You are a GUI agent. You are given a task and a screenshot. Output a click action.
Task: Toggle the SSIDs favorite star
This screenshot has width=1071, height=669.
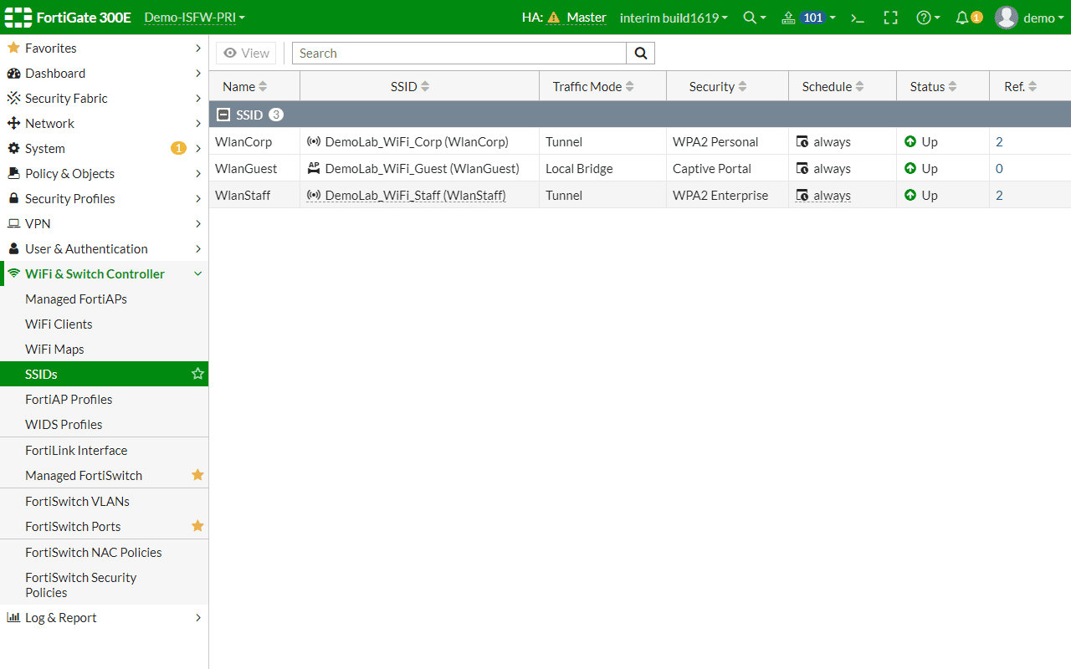[197, 374]
